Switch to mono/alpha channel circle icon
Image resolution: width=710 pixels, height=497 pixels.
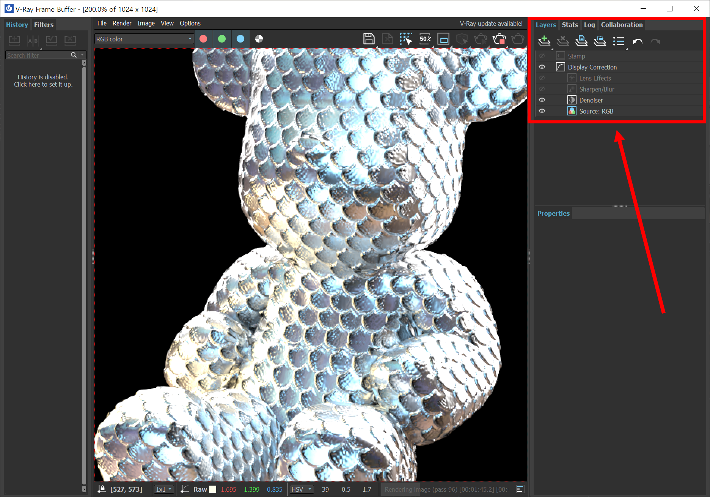259,39
